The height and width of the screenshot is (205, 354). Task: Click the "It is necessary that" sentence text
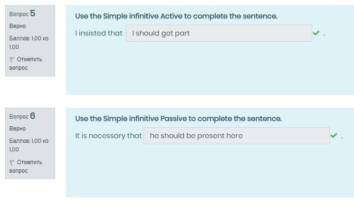coord(108,136)
